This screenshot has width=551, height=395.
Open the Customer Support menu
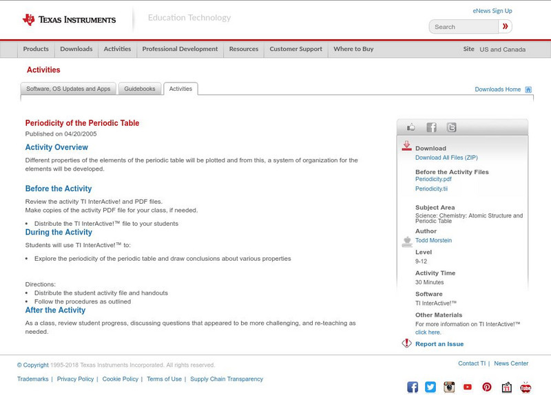pyautogui.click(x=296, y=49)
